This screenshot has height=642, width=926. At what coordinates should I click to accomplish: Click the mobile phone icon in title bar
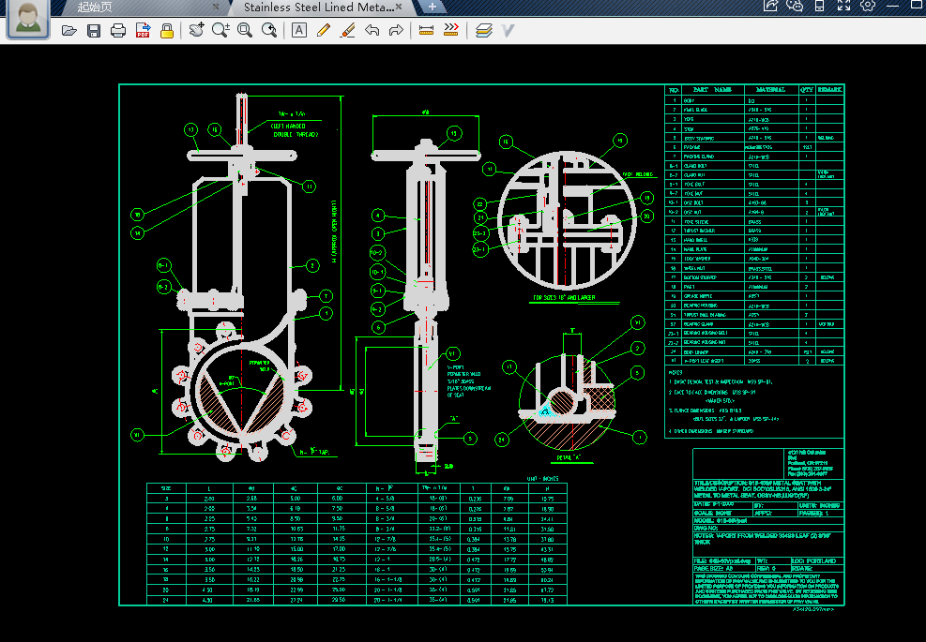820,6
